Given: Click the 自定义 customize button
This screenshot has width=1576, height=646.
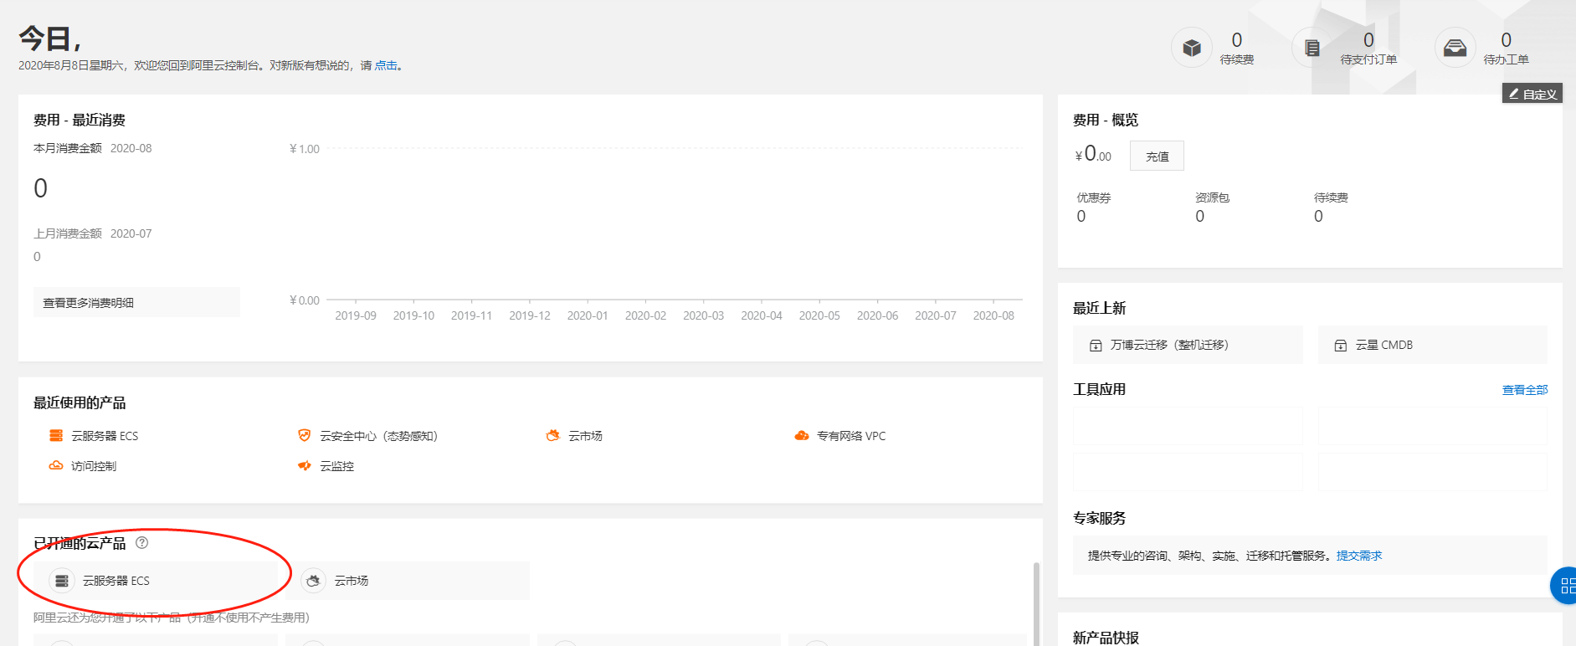Looking at the screenshot, I should [x=1532, y=94].
